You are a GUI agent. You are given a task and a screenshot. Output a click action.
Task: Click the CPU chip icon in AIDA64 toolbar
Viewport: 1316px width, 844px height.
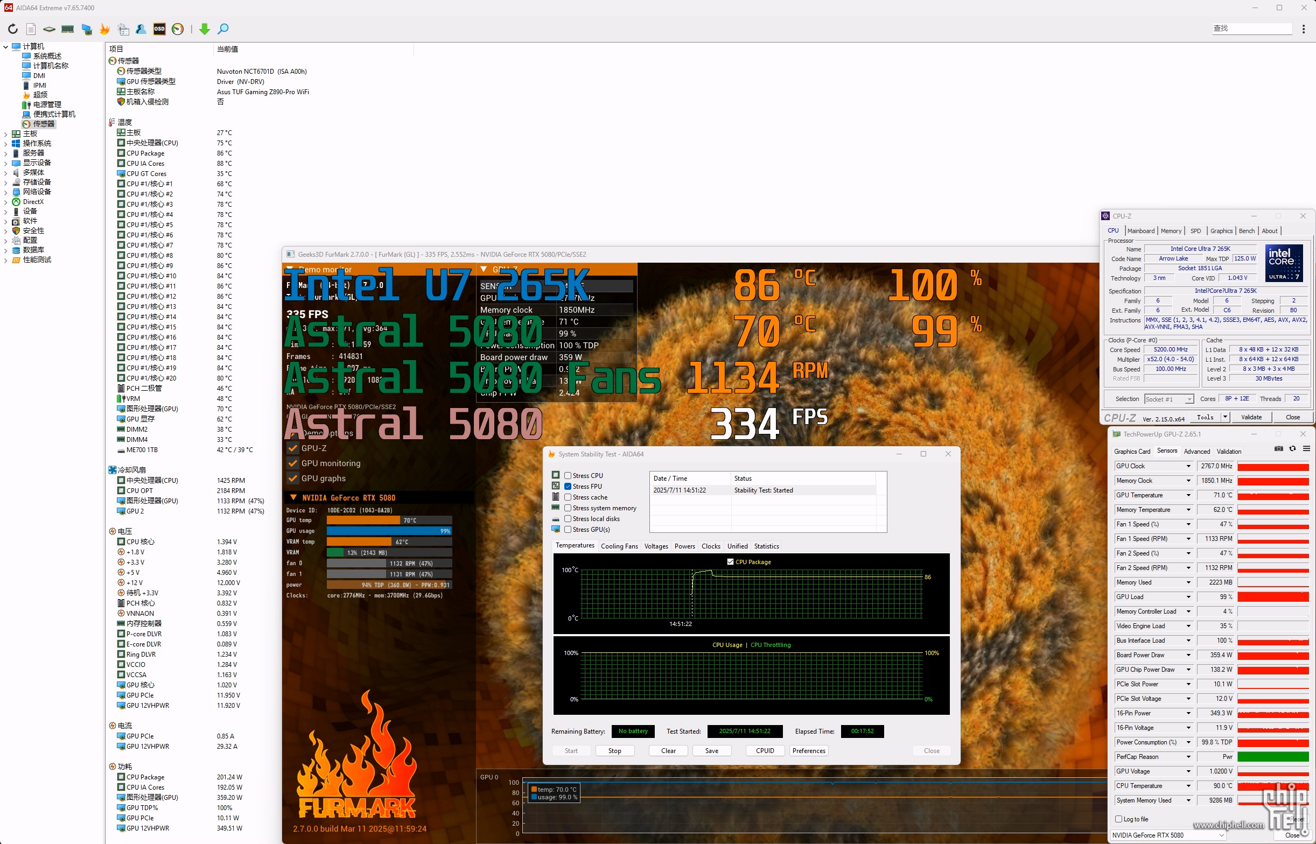coord(50,29)
